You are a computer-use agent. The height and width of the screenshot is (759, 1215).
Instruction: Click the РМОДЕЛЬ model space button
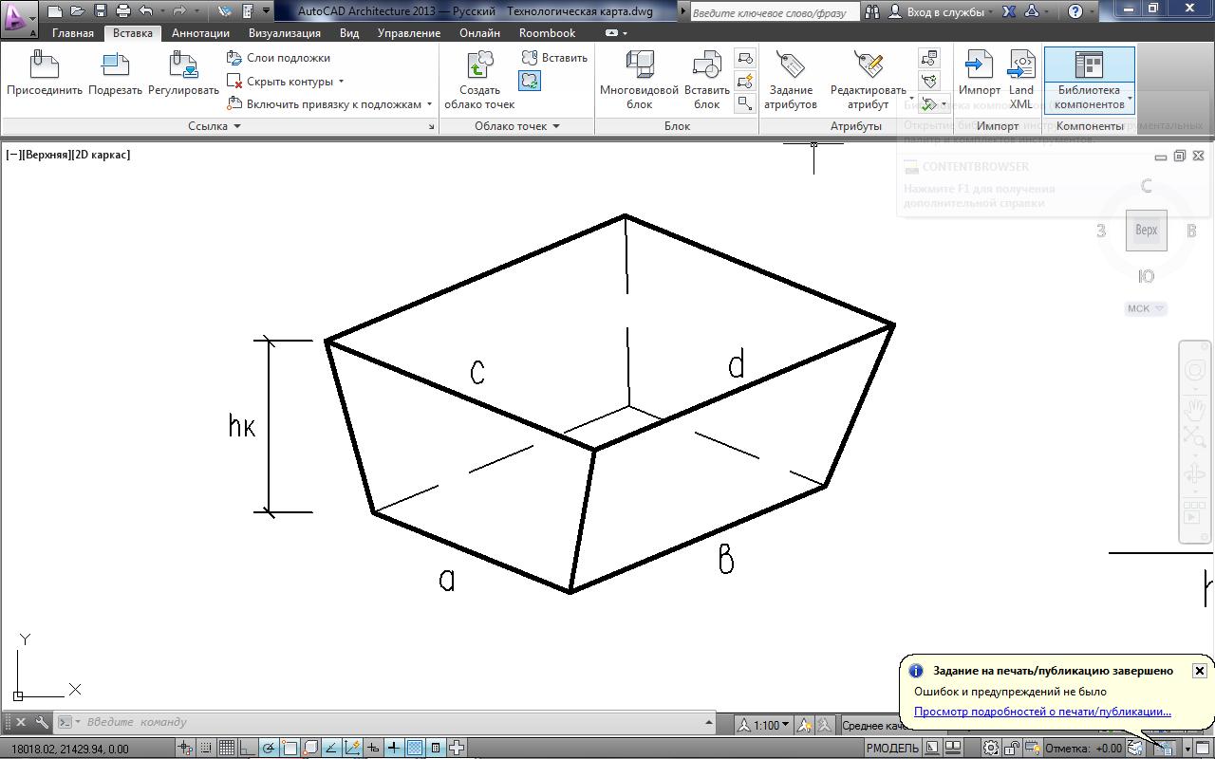[894, 749]
